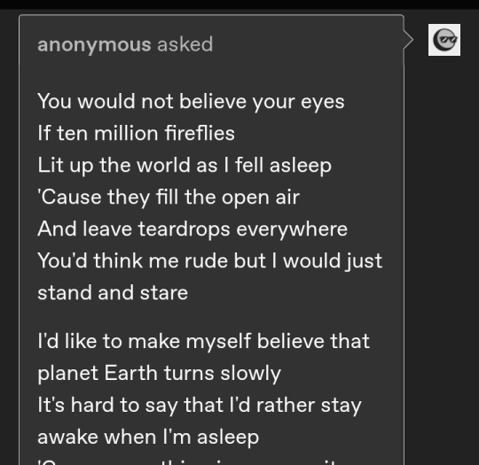Screen dimensions: 479x465
Task: Click the line "stand and stare"
Action: (x=113, y=292)
